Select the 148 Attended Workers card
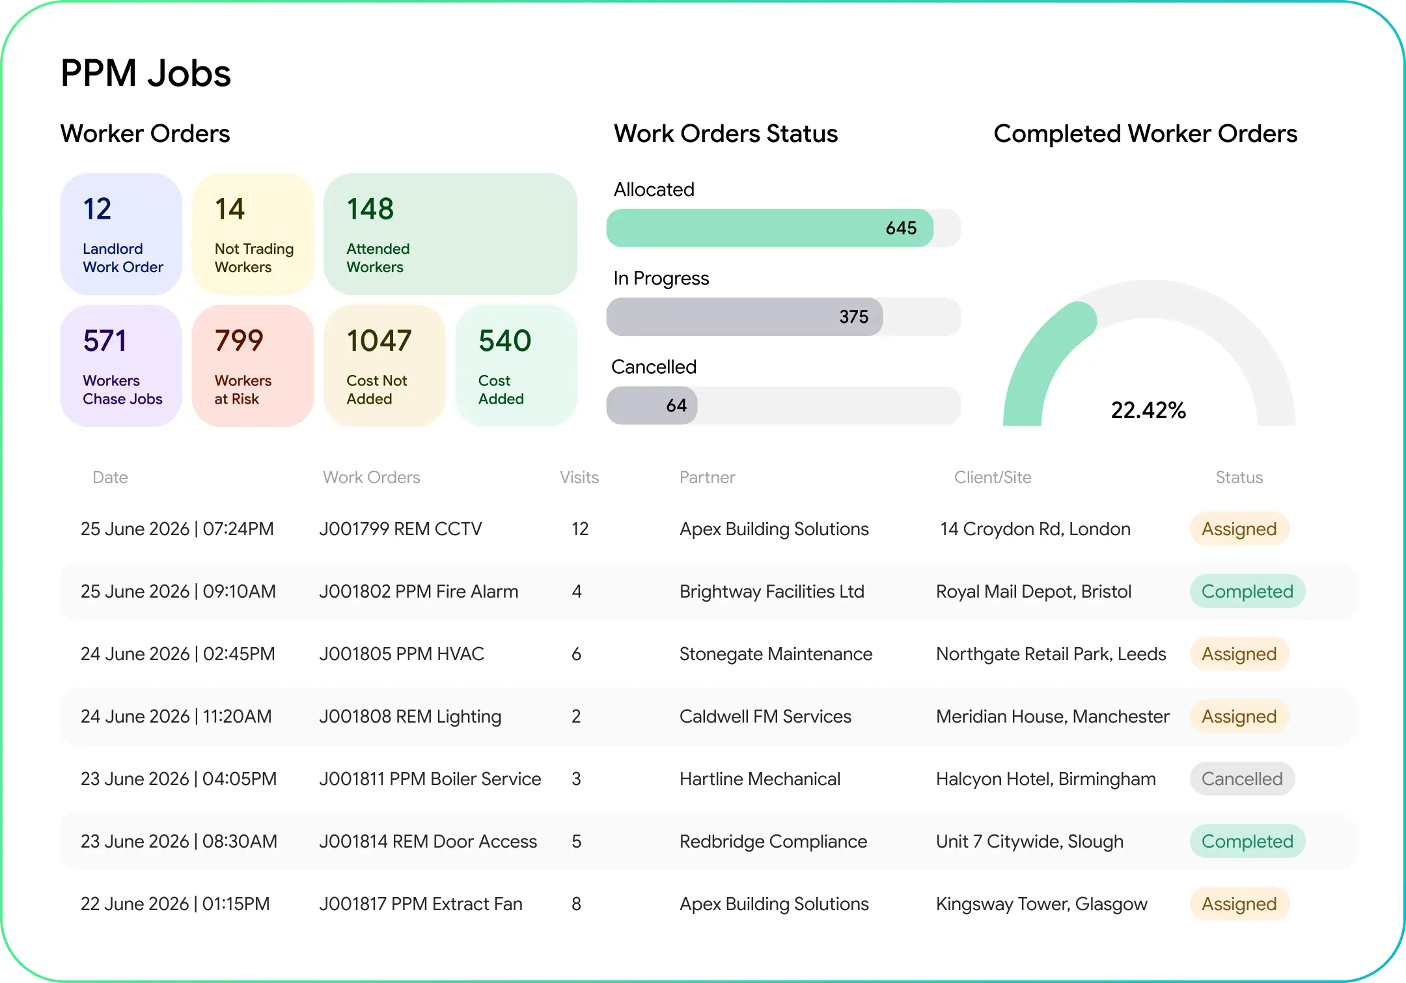Viewport: 1406px width, 983px height. coord(450,234)
